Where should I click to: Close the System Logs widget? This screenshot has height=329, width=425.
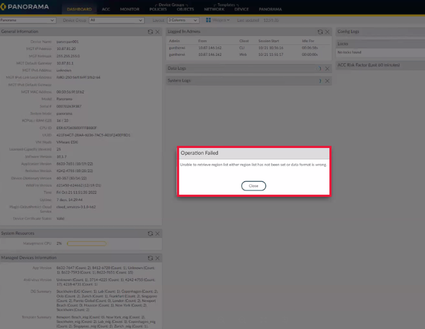[328, 81]
